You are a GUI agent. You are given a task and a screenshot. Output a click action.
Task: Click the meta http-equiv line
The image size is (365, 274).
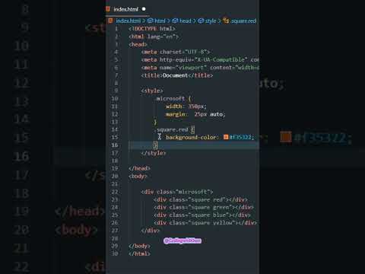click(200, 60)
